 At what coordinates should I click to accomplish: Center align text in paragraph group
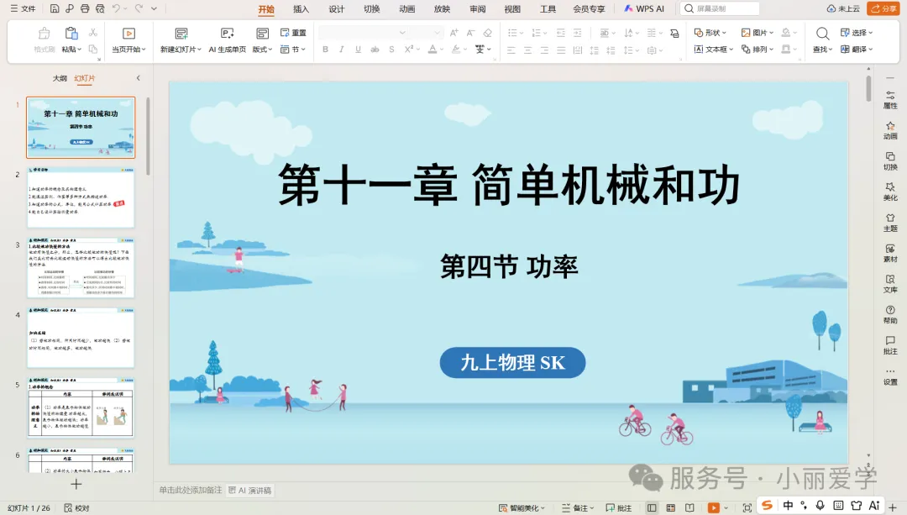coord(527,50)
